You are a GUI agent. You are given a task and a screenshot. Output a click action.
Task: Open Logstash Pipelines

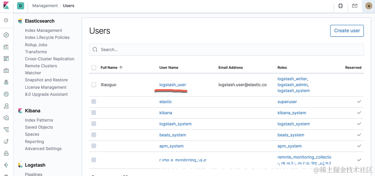tap(34, 174)
